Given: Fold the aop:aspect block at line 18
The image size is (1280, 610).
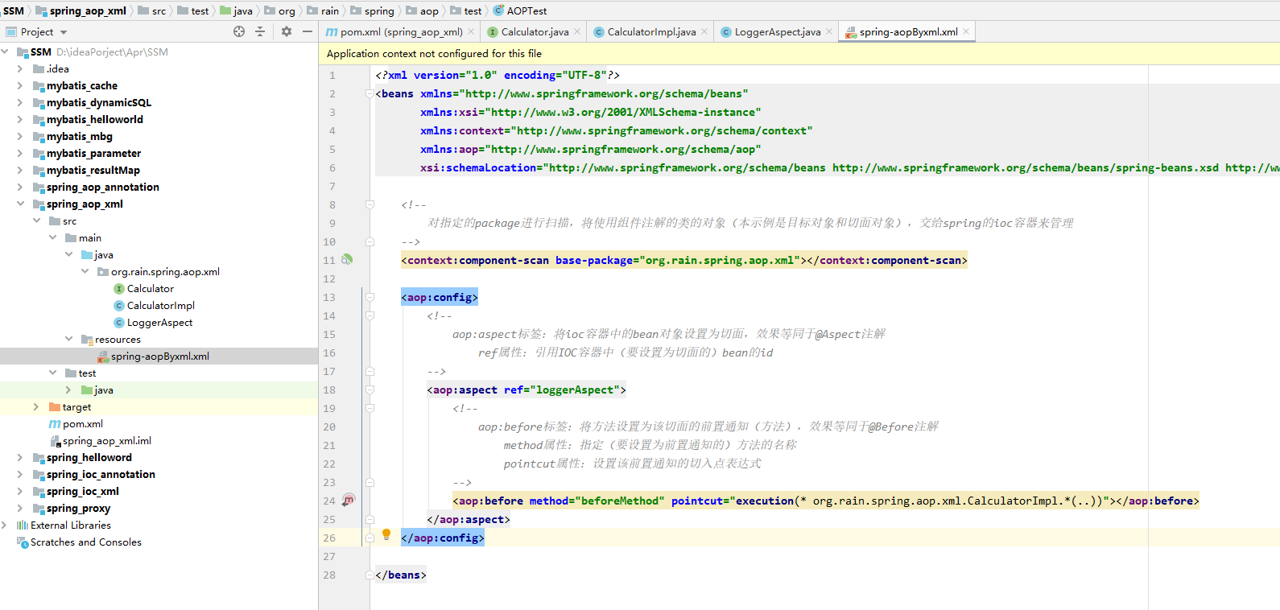Looking at the screenshot, I should tap(370, 389).
